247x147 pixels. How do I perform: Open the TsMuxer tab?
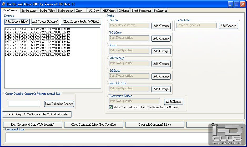coord(124,11)
